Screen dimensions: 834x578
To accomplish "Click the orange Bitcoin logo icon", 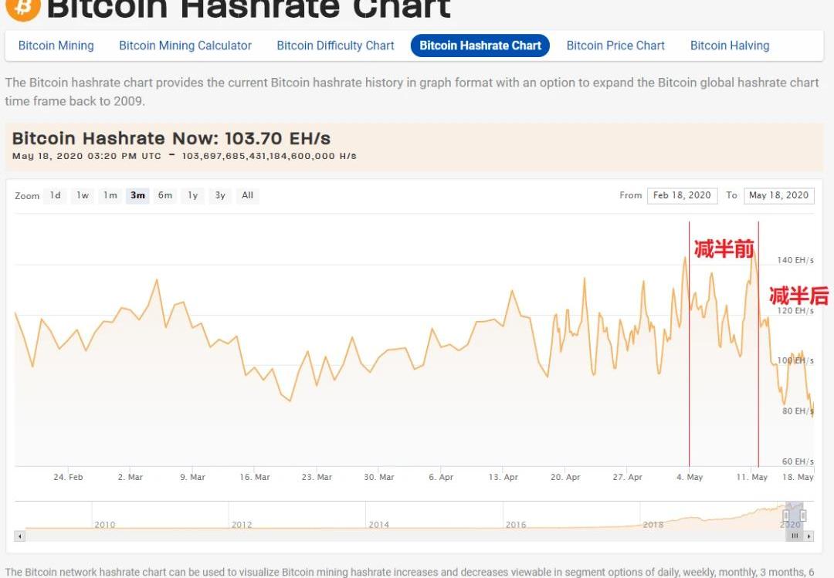I will (x=22, y=8).
